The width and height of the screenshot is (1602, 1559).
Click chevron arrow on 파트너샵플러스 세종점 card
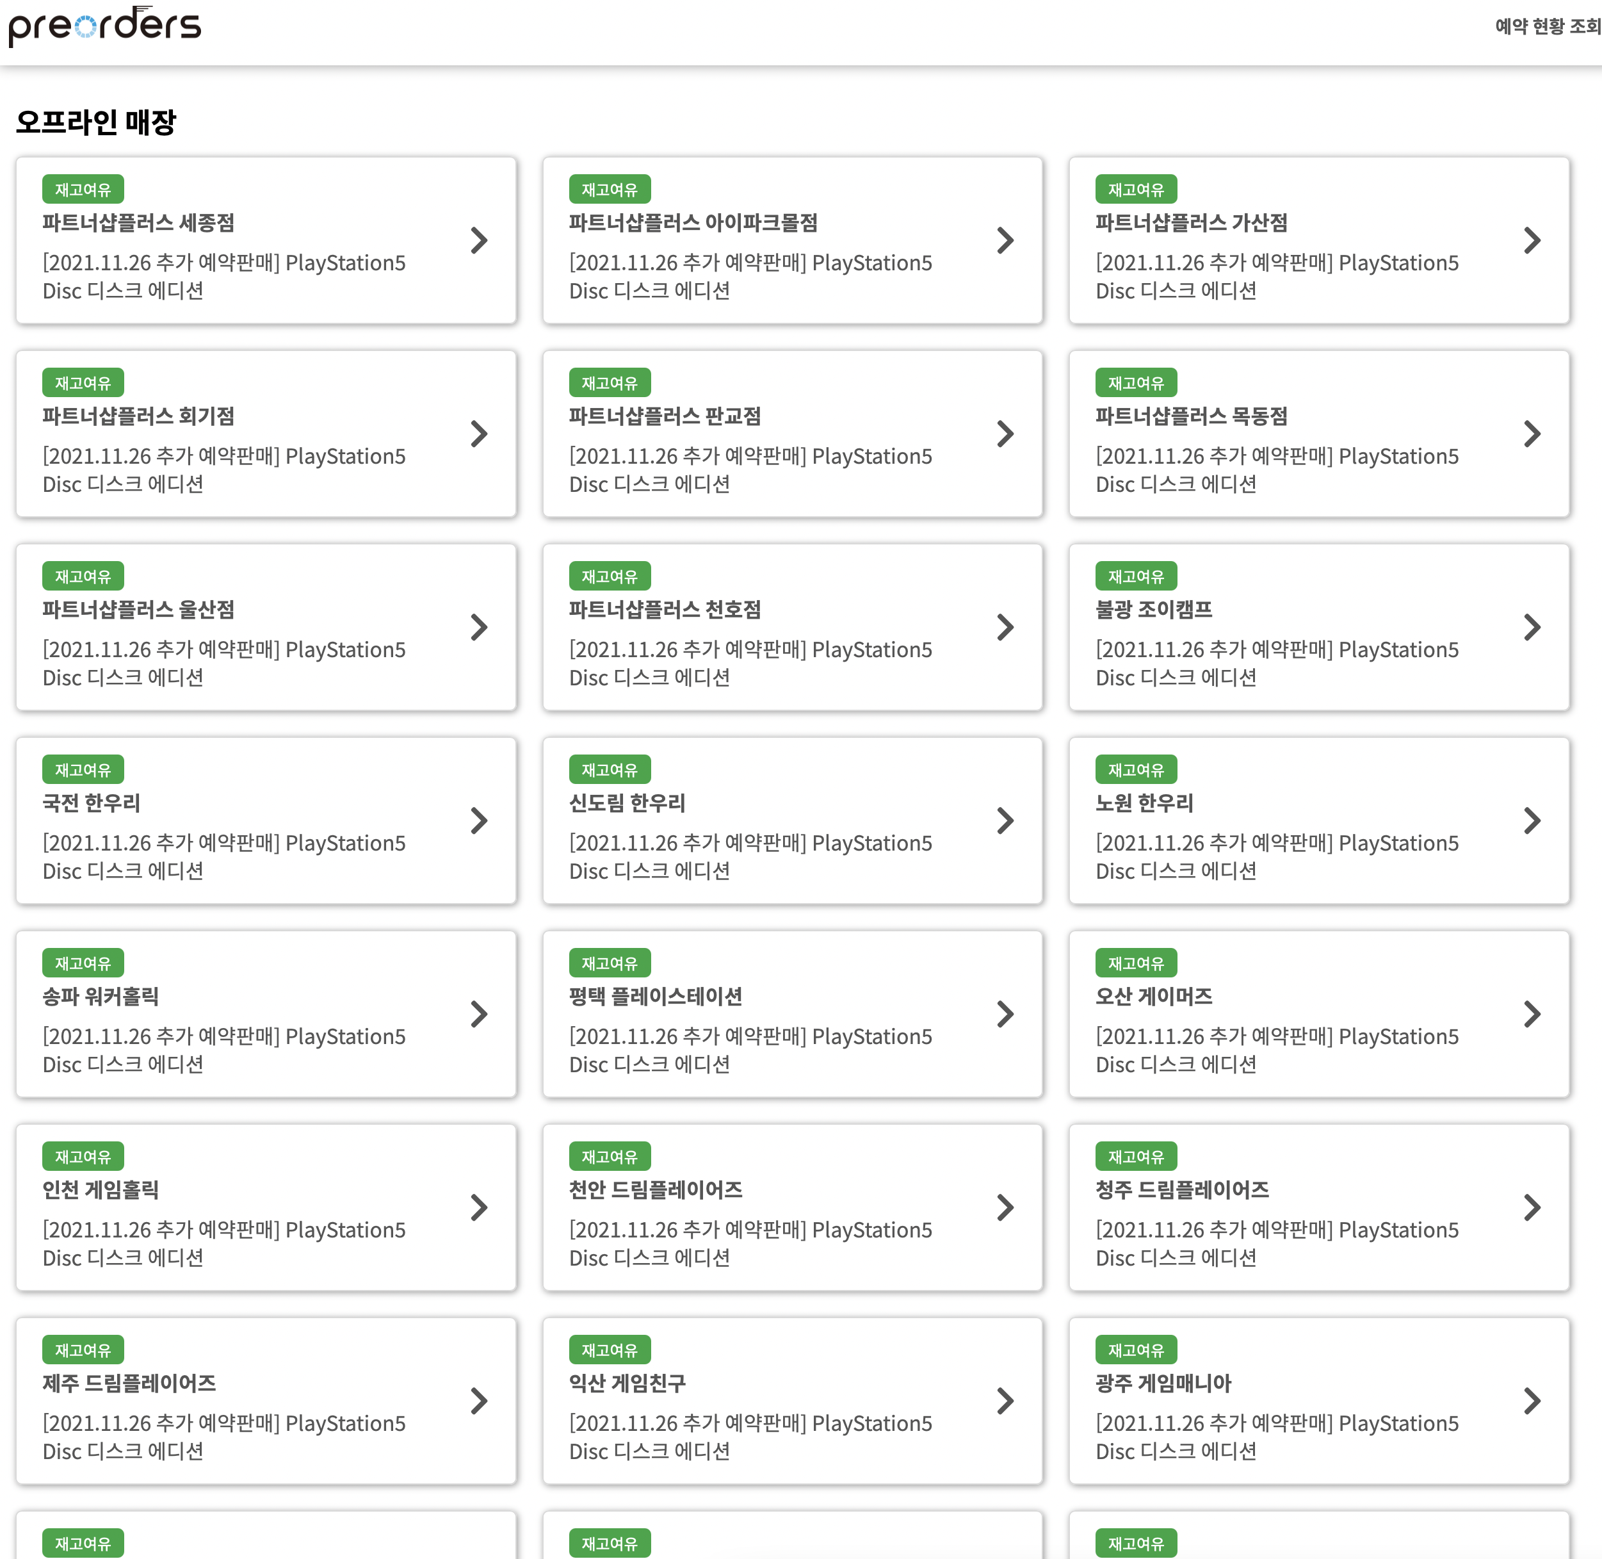coord(479,240)
